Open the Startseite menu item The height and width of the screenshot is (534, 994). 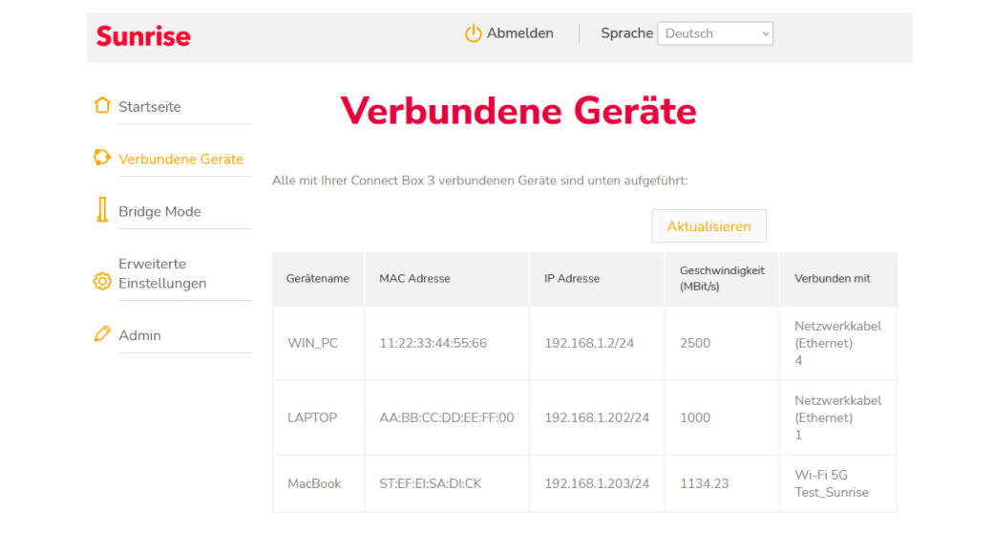coord(149,107)
